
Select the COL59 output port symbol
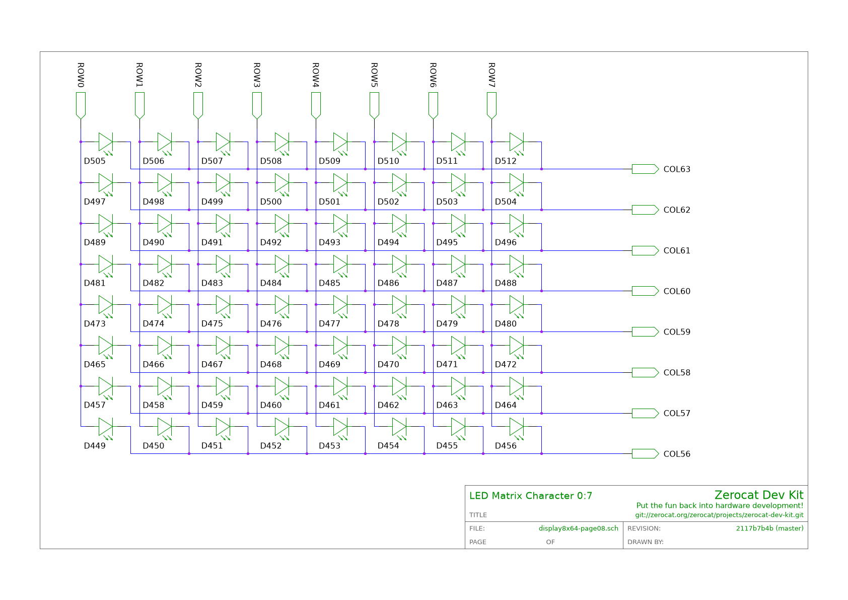pyautogui.click(x=645, y=331)
